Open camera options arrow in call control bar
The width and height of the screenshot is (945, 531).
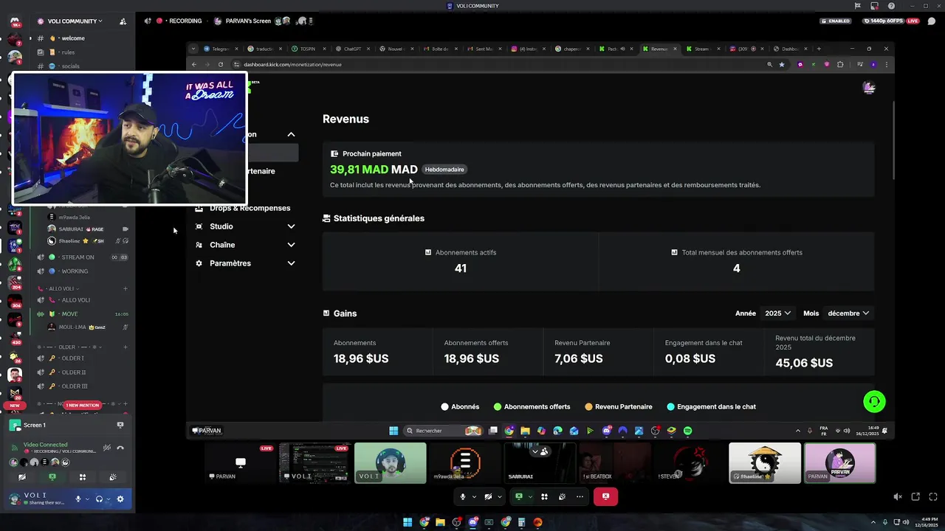[499, 497]
